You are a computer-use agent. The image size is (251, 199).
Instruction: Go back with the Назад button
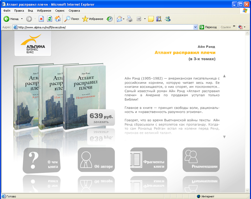coord(11,19)
